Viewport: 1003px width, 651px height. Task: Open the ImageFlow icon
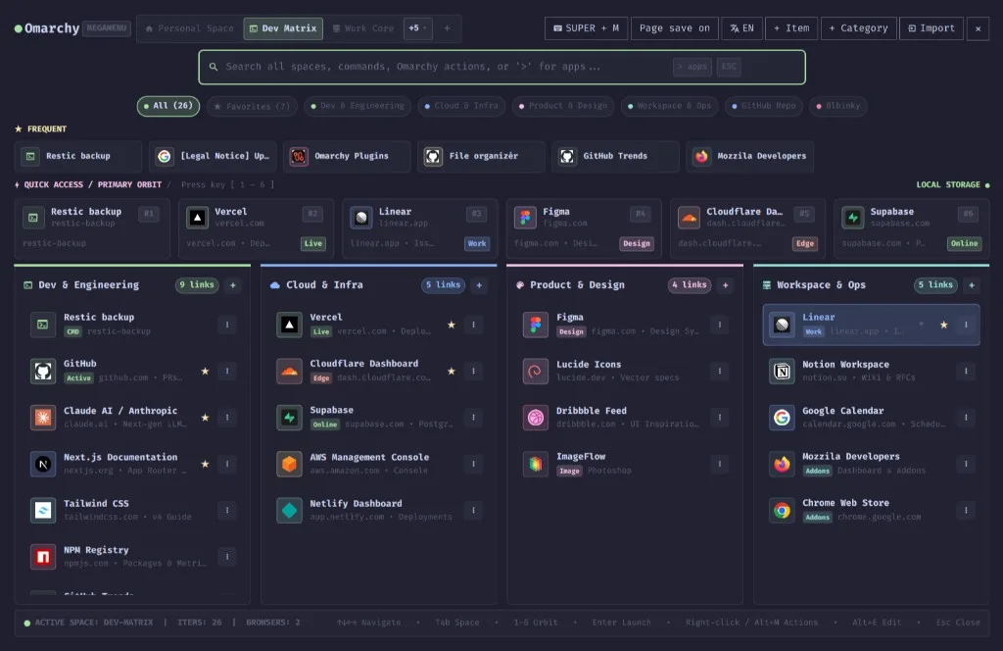(x=536, y=464)
